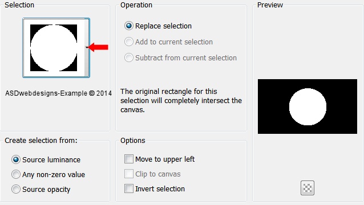Toggle the transparency checkerboard preview button
Image resolution: width=364 pixels, height=205 pixels.
[308, 188]
